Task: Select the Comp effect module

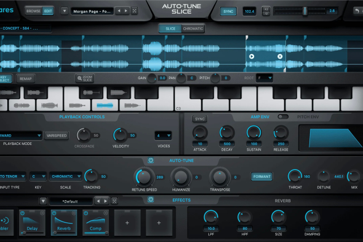Action: tap(95, 223)
